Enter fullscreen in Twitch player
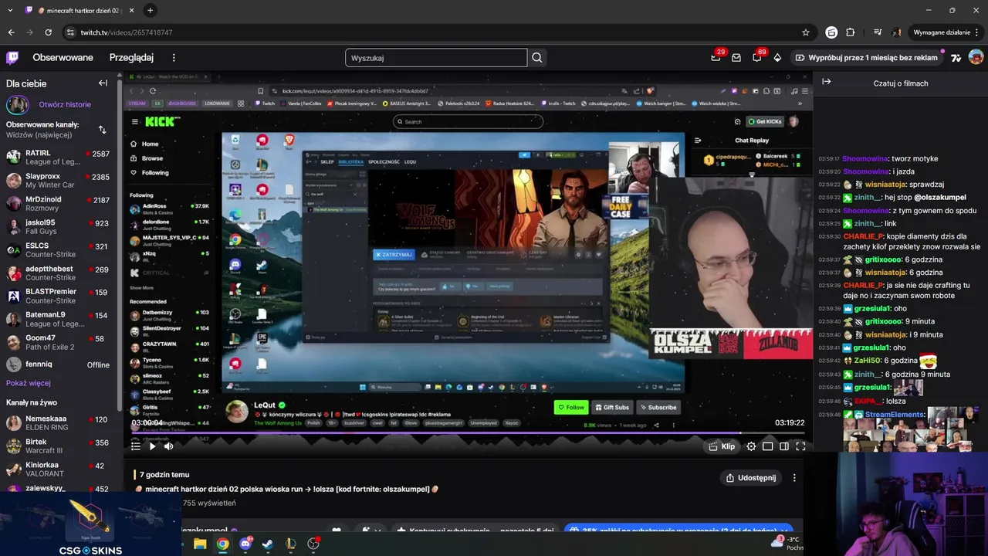 pyautogui.click(x=800, y=446)
